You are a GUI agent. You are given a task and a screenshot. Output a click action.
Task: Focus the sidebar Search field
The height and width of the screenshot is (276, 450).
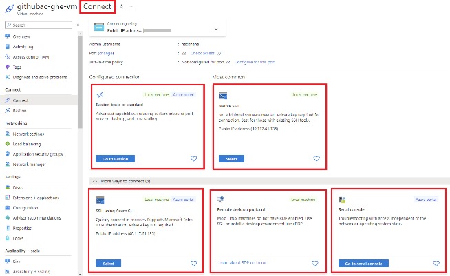[x=38, y=25]
